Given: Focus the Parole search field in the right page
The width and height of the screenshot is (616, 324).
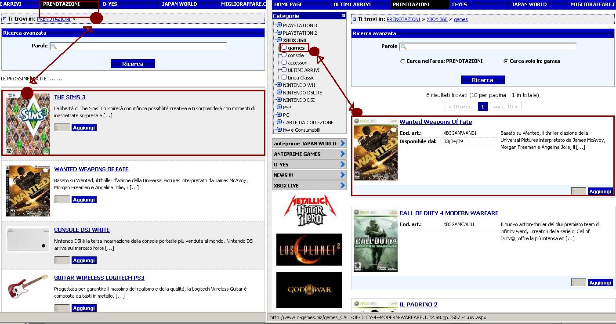Looking at the screenshot, I should (x=488, y=47).
